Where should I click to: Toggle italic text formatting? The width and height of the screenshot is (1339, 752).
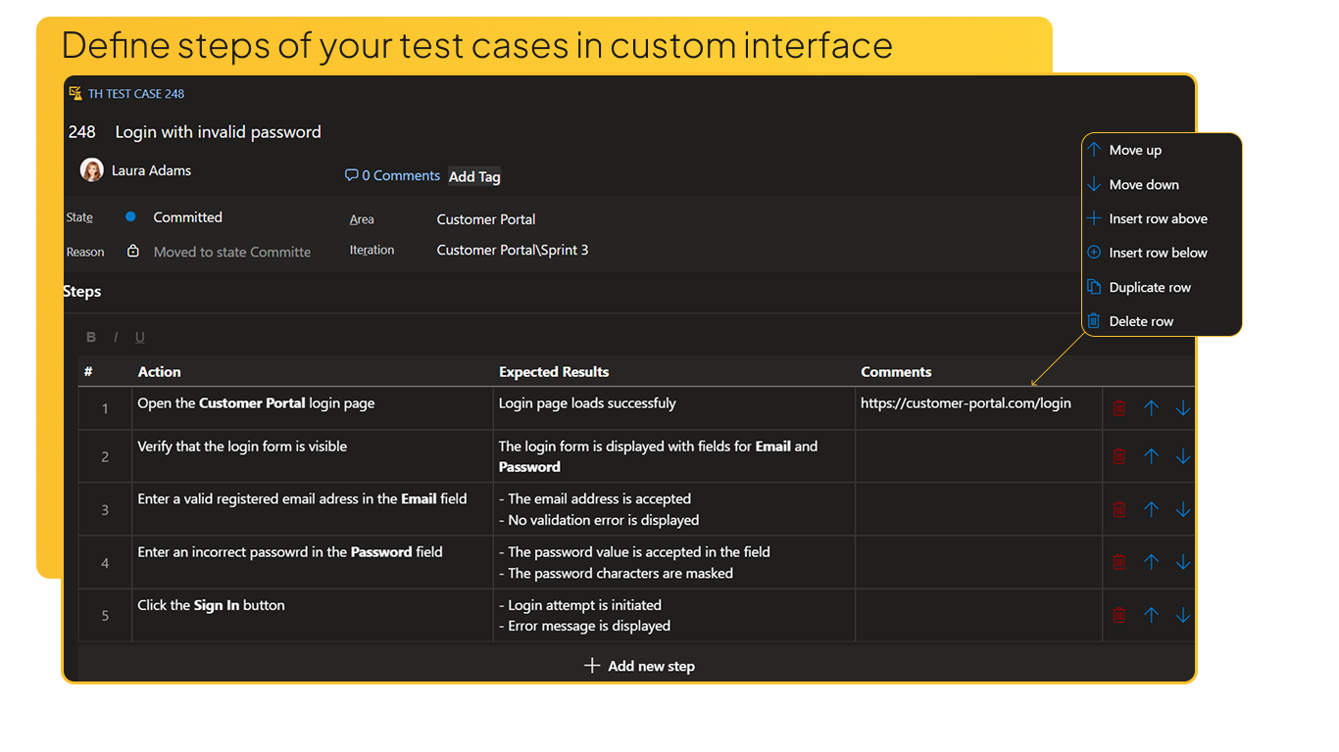(115, 337)
